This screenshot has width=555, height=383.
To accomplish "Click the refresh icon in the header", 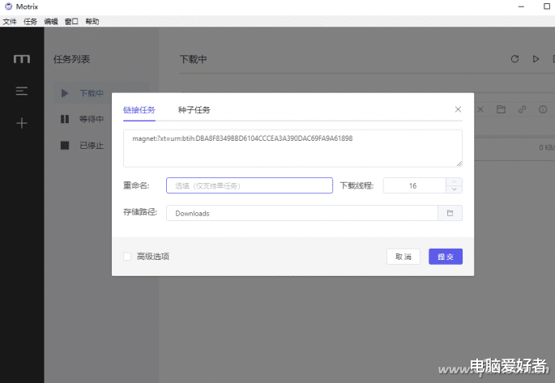I will point(514,59).
